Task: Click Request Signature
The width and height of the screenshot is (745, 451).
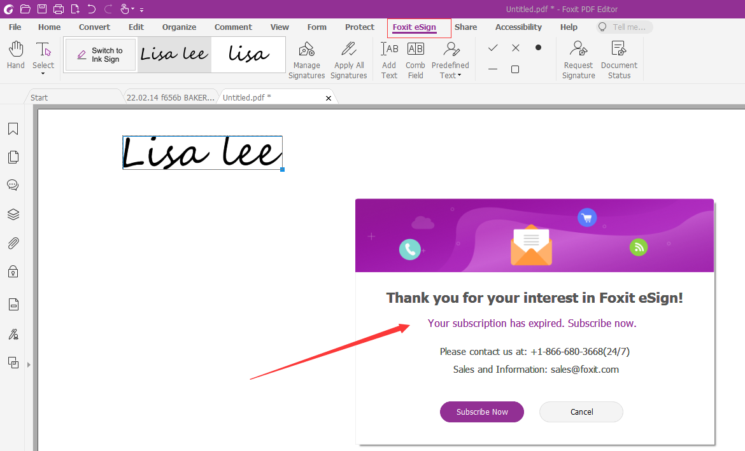Action: coord(578,60)
